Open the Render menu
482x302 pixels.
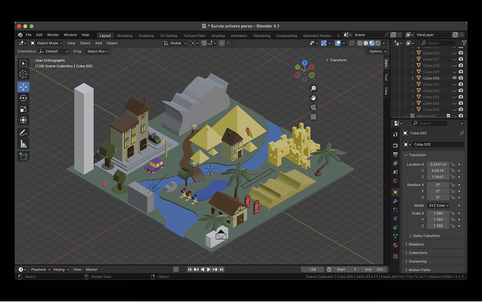pos(53,35)
